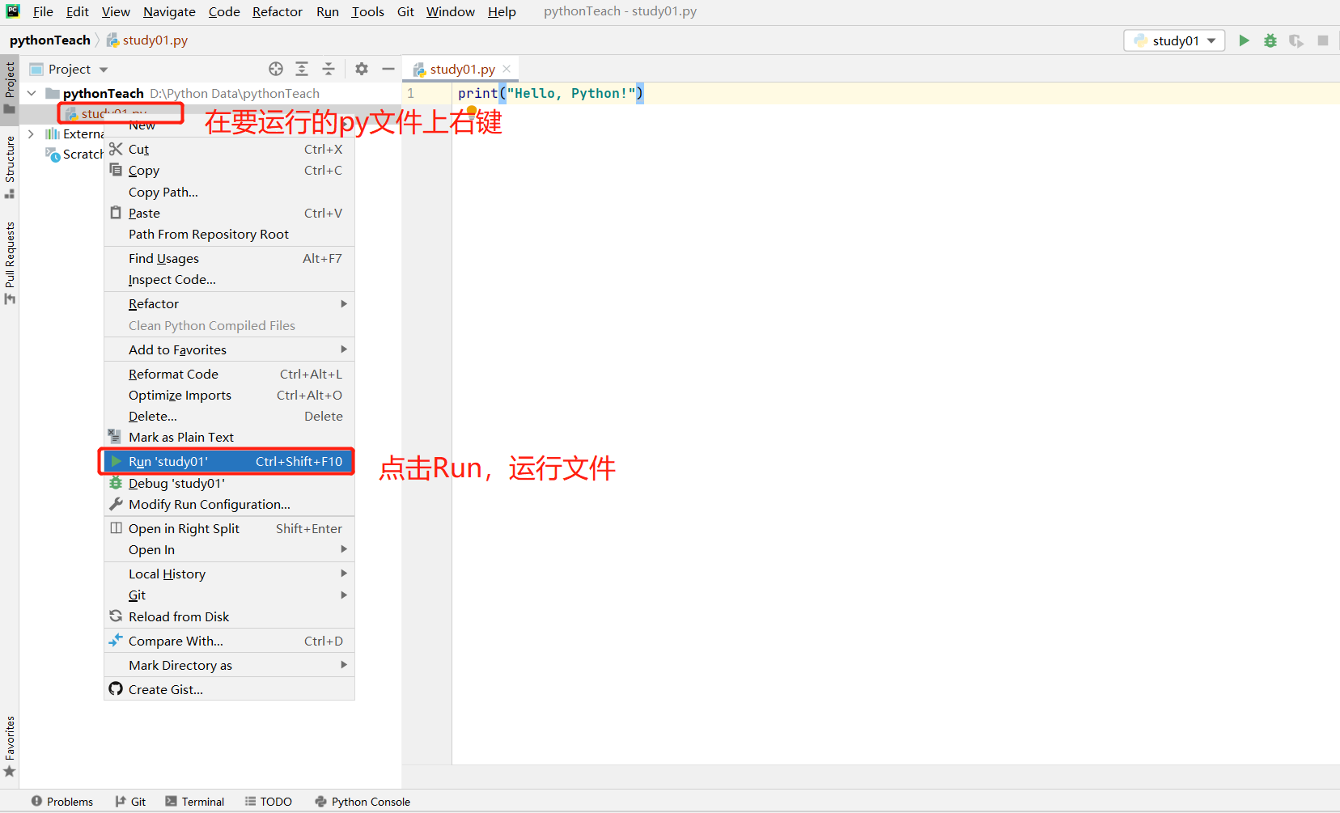The image size is (1340, 813).
Task: Open the Code menu
Action: tap(224, 11)
